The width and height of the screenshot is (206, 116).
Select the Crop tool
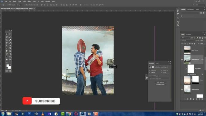(6, 40)
